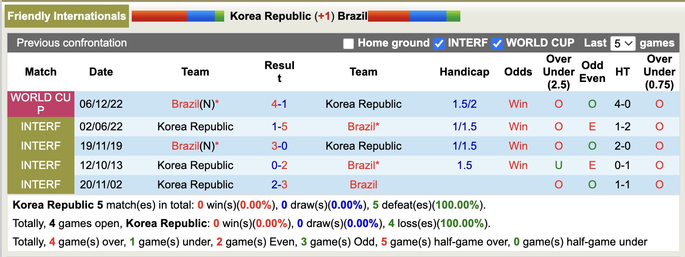685x257 pixels.
Task: Click the Friendly Internationals league label
Action: click(67, 16)
